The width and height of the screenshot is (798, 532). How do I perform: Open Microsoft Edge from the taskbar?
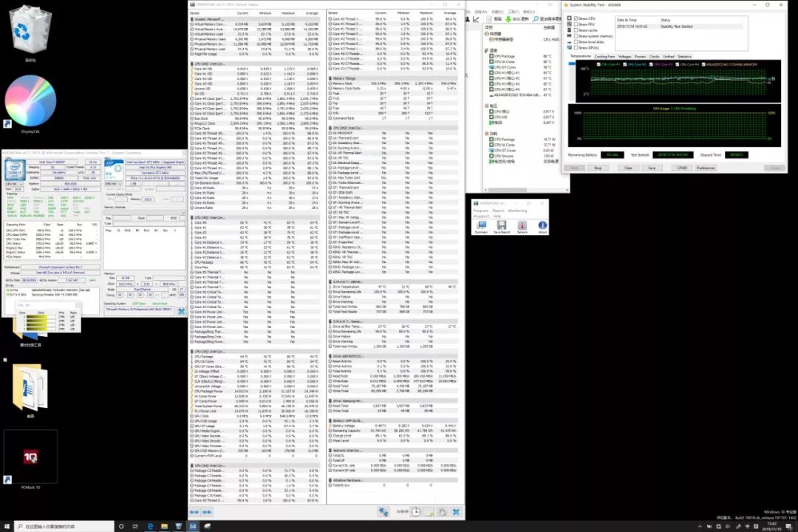(x=150, y=526)
